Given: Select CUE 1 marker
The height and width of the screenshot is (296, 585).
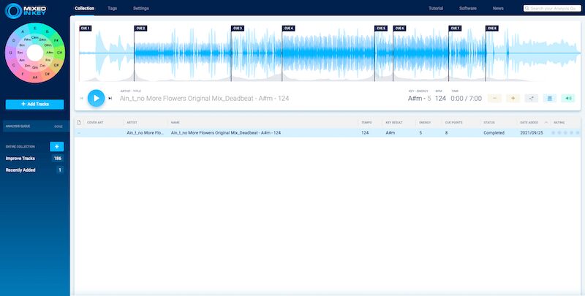Looking at the screenshot, I should 85,29.
